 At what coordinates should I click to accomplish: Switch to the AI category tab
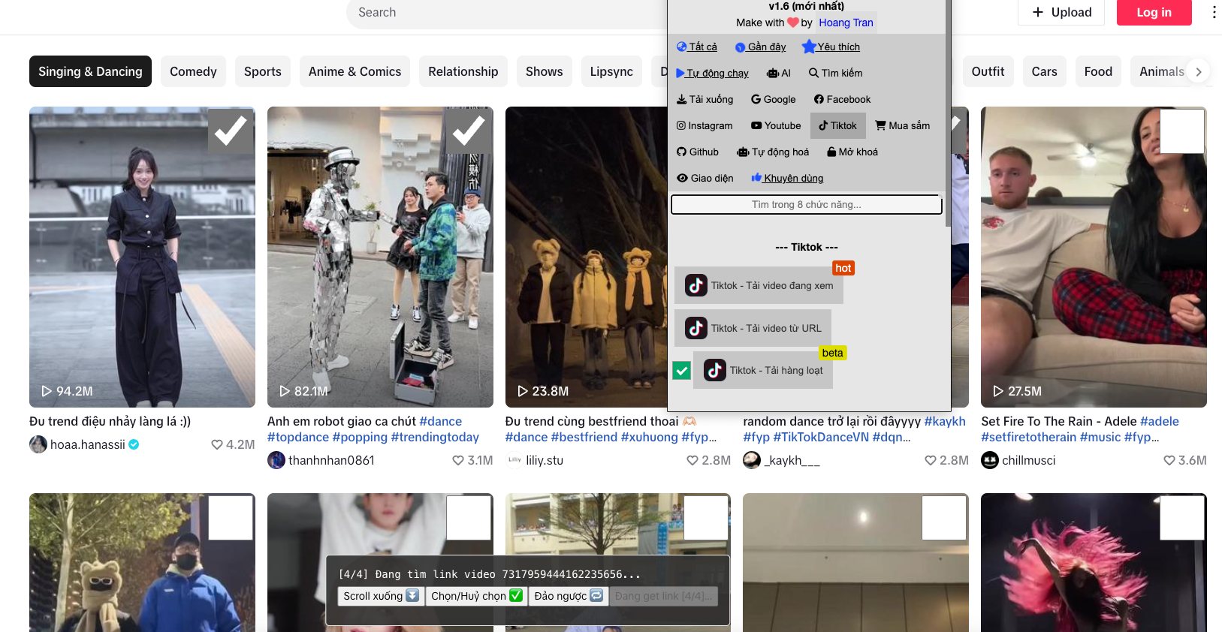click(779, 74)
